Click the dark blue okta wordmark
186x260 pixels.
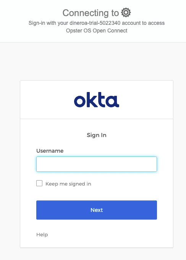[97, 100]
